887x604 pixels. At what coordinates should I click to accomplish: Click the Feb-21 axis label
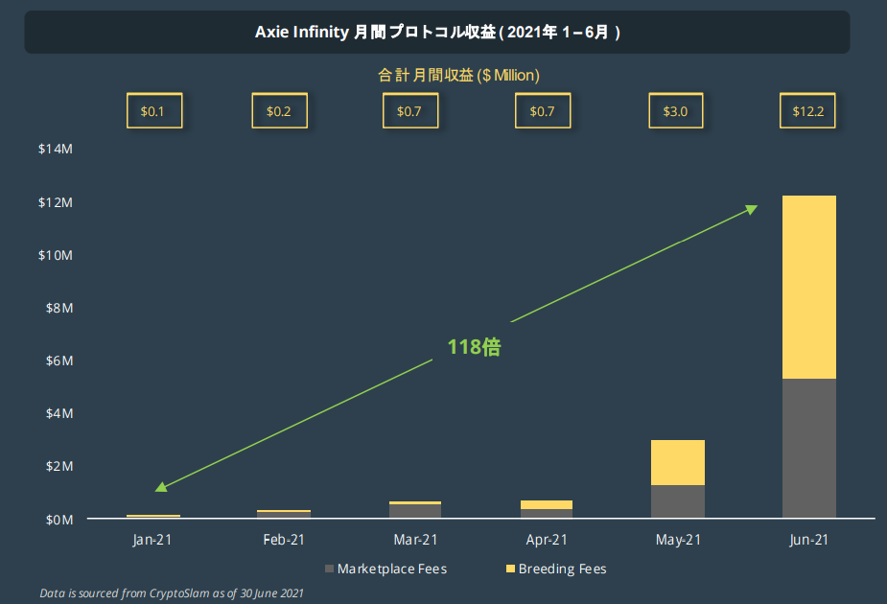pyautogui.click(x=284, y=540)
